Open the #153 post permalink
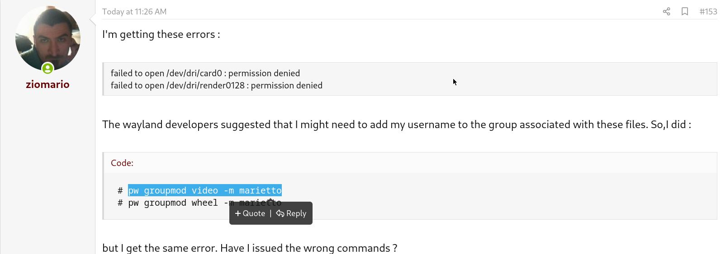Viewport: 721px width, 254px height. coord(708,12)
